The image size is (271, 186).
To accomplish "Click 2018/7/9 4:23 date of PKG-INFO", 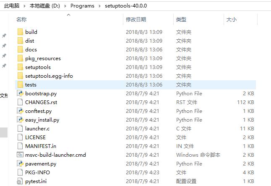I will click(142, 173).
